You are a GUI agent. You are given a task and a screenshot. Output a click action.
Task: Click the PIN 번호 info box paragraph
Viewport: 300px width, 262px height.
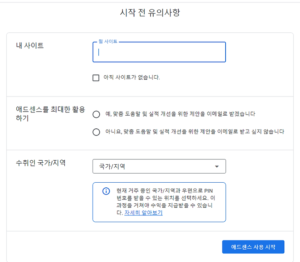click(x=166, y=201)
